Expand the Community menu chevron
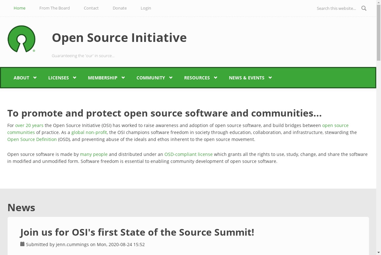381x255 pixels. pyautogui.click(x=171, y=77)
